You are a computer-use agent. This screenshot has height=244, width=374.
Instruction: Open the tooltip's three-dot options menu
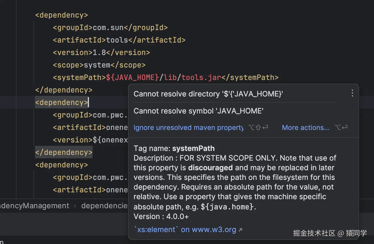352,93
